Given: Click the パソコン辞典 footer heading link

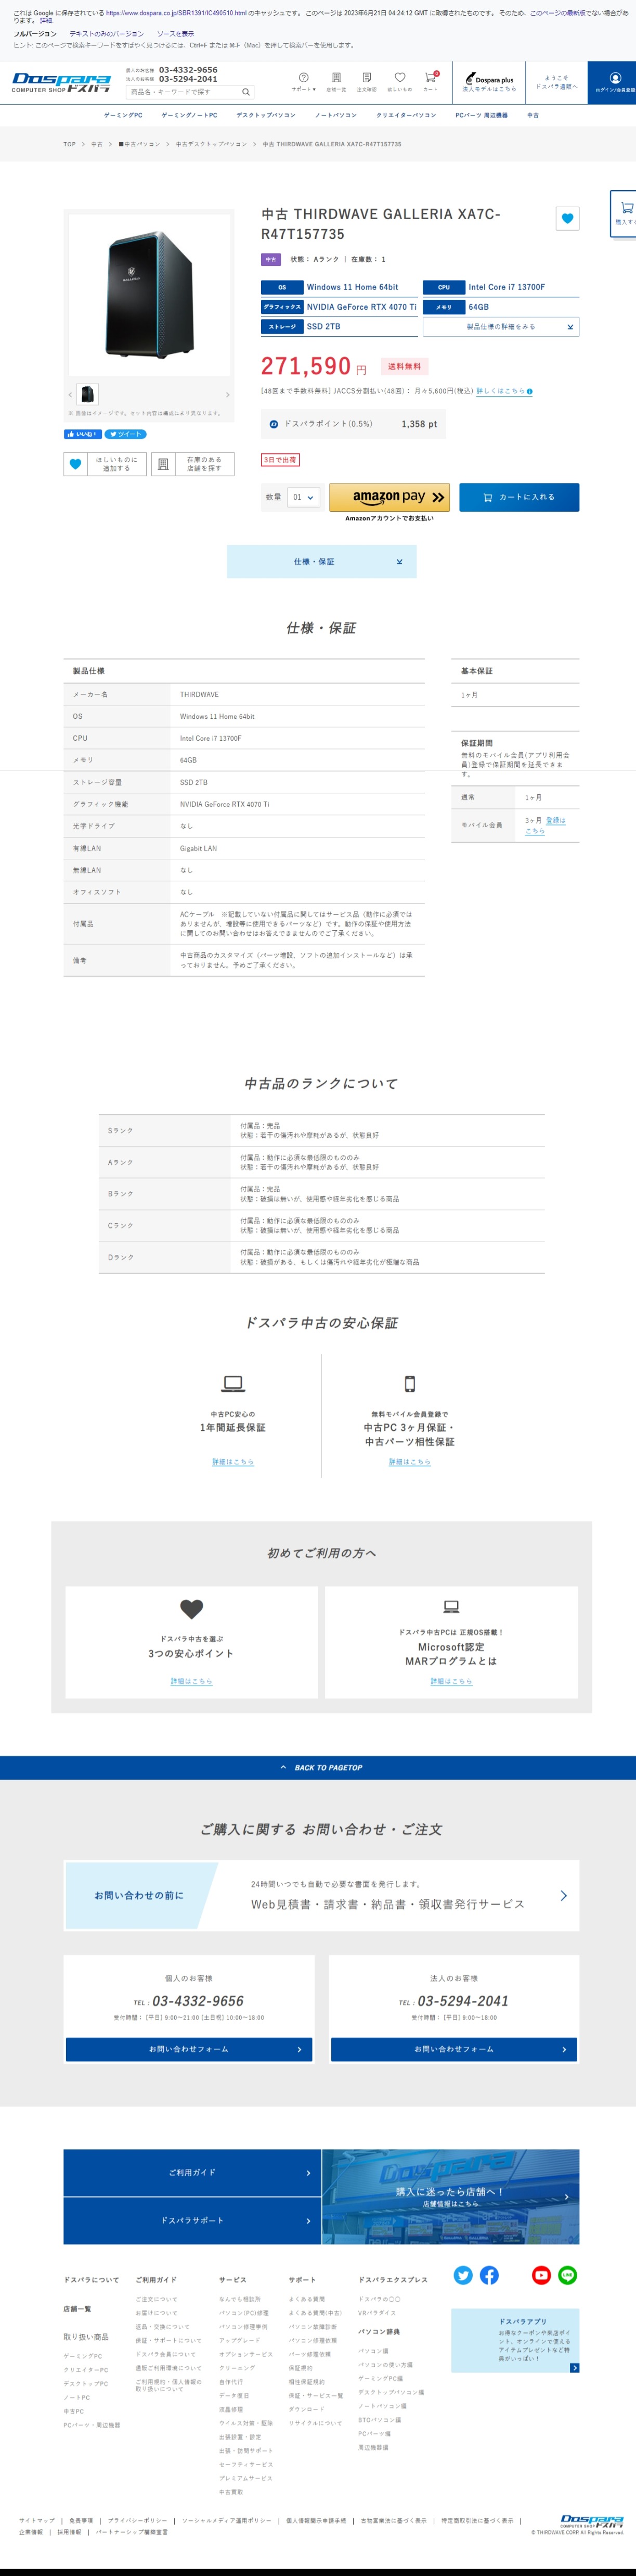Looking at the screenshot, I should pyautogui.click(x=380, y=2331).
